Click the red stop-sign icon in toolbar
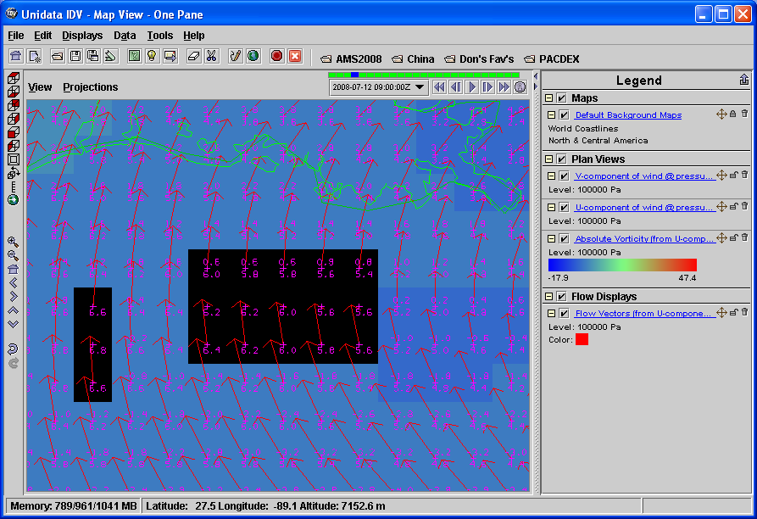 [276, 56]
